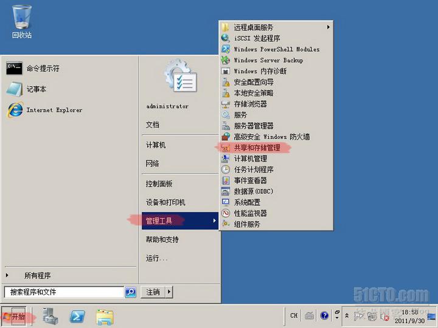The height and width of the screenshot is (328, 438).
Task: Open 事件查看器 (Event Viewer)
Action: pyautogui.click(x=276, y=180)
